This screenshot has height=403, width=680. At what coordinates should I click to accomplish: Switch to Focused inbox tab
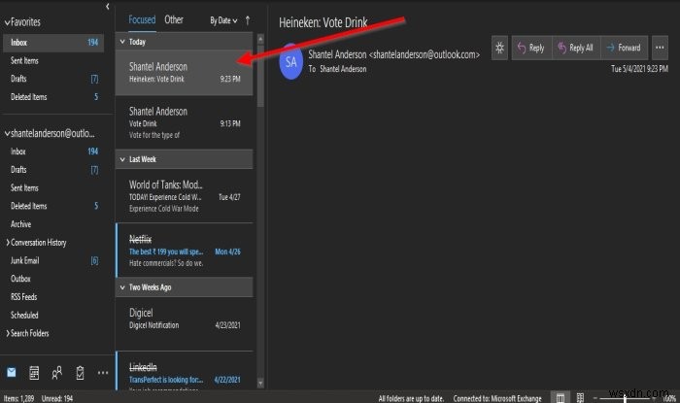point(142,20)
